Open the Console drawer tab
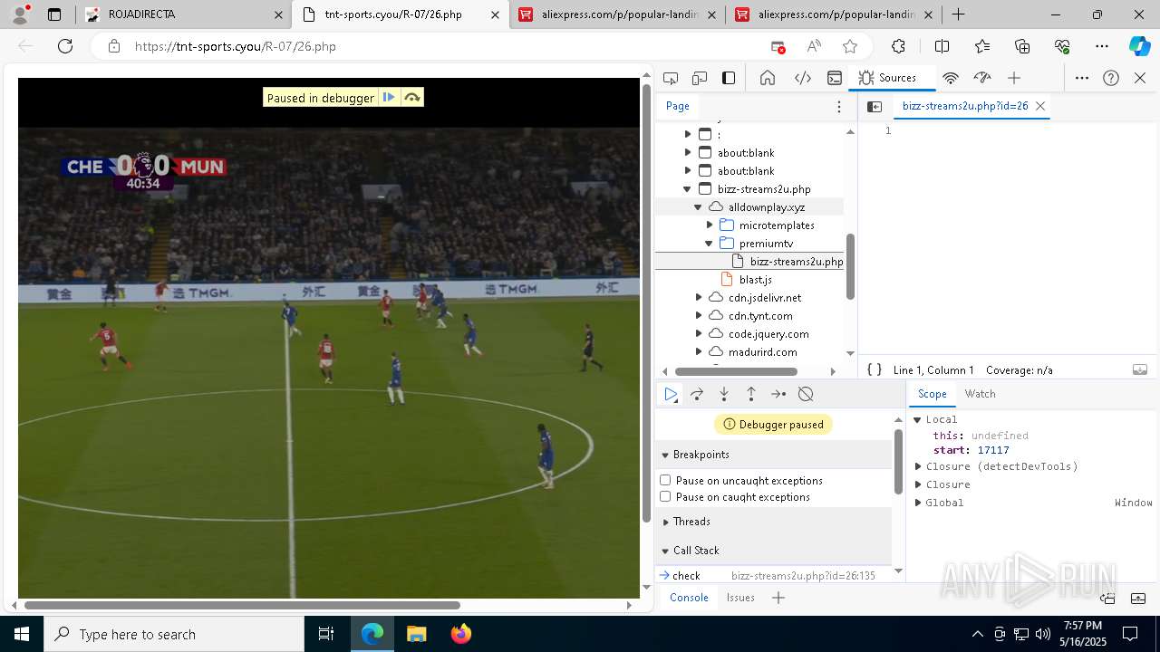 pyautogui.click(x=689, y=598)
